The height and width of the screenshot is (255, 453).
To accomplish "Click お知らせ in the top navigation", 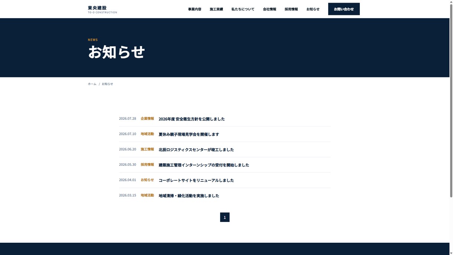I will pyautogui.click(x=313, y=9).
